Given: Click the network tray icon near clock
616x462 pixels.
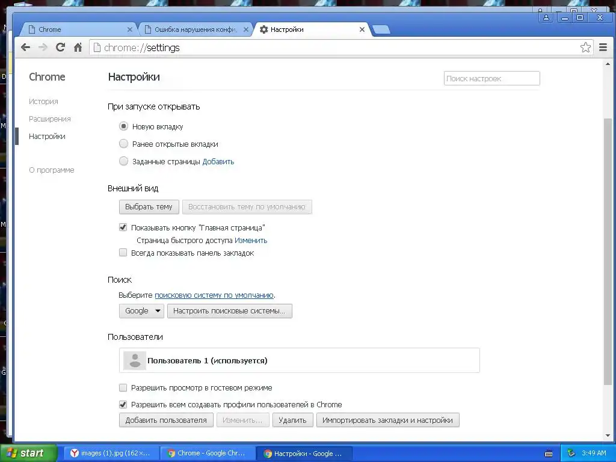Looking at the screenshot, I should tap(571, 454).
